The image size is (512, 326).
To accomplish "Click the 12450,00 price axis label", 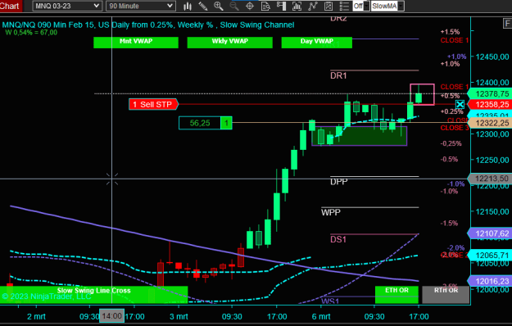I will point(492,57).
